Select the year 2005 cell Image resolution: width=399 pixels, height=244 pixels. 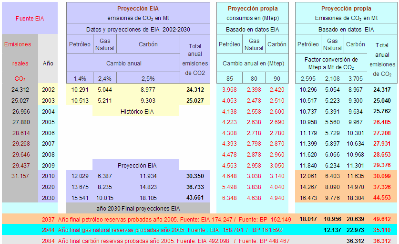click(x=48, y=122)
